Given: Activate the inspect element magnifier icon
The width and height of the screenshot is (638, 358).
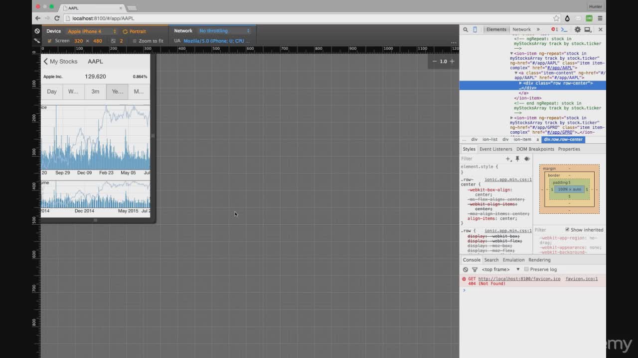Looking at the screenshot, I should [466, 29].
